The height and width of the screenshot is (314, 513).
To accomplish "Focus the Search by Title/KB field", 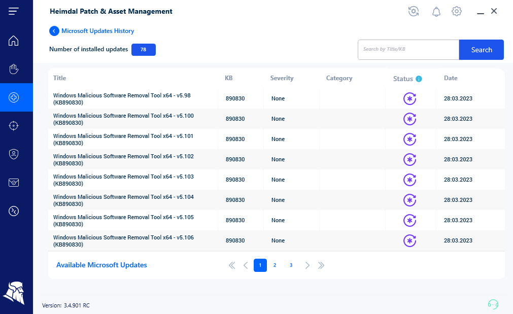I will (x=408, y=50).
